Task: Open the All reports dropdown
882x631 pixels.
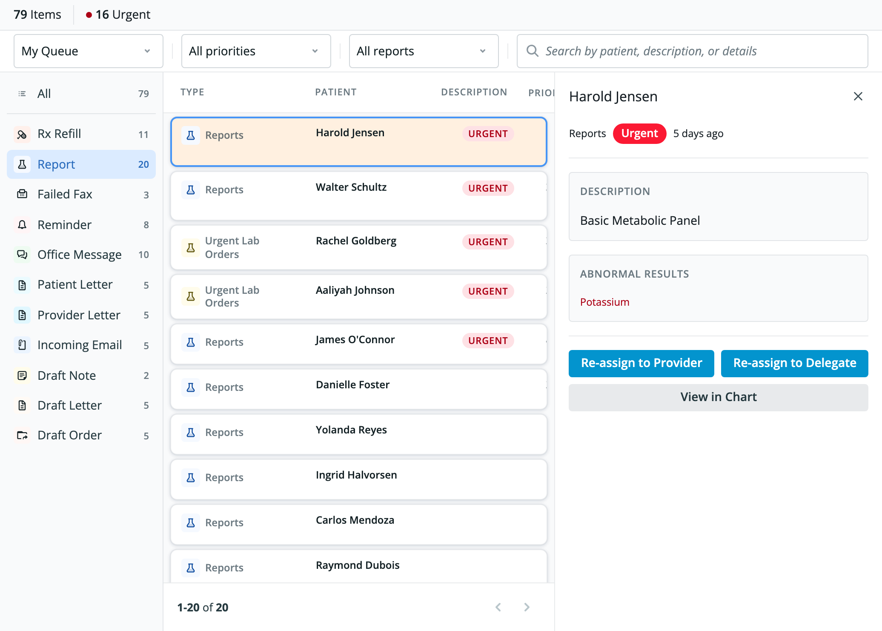Action: pos(424,51)
